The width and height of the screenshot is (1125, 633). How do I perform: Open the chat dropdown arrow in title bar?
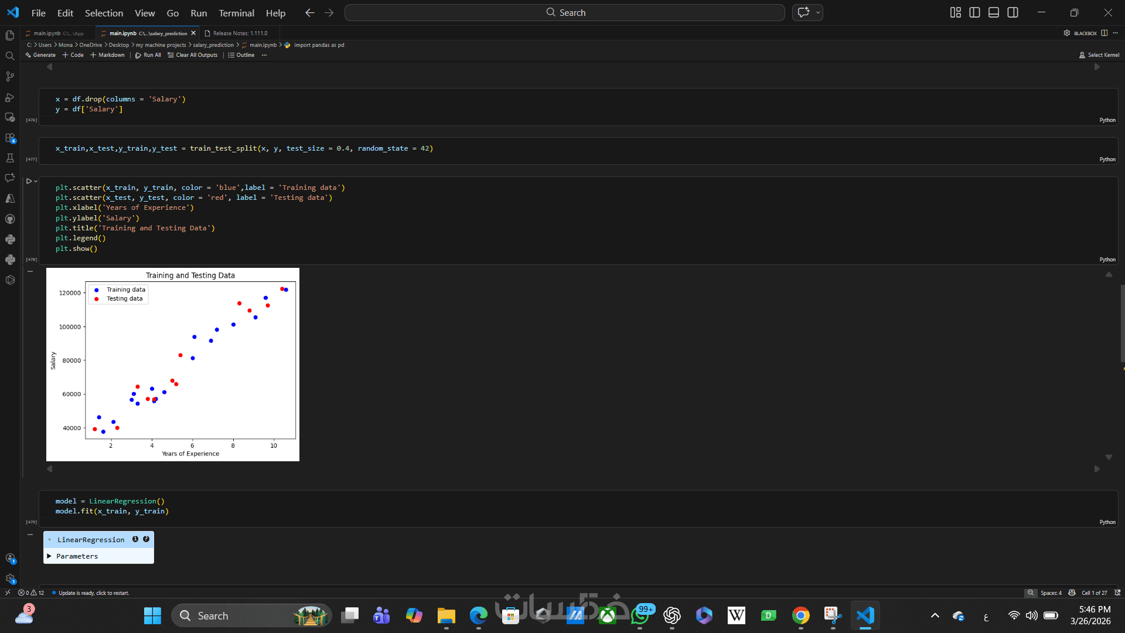click(x=818, y=12)
